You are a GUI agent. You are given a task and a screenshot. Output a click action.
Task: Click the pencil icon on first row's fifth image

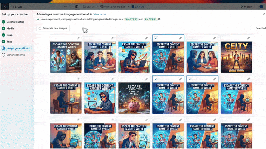coord(214,38)
